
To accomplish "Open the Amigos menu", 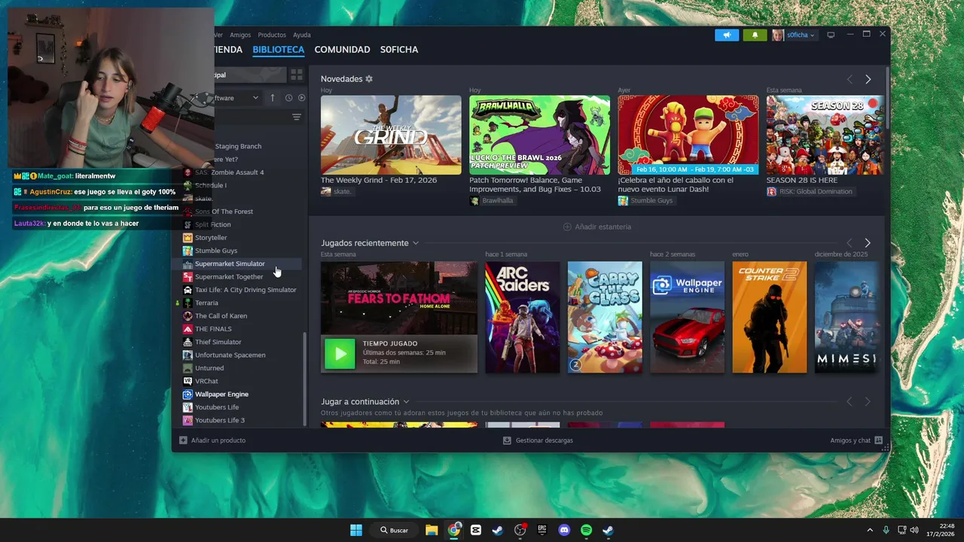I will pos(240,35).
